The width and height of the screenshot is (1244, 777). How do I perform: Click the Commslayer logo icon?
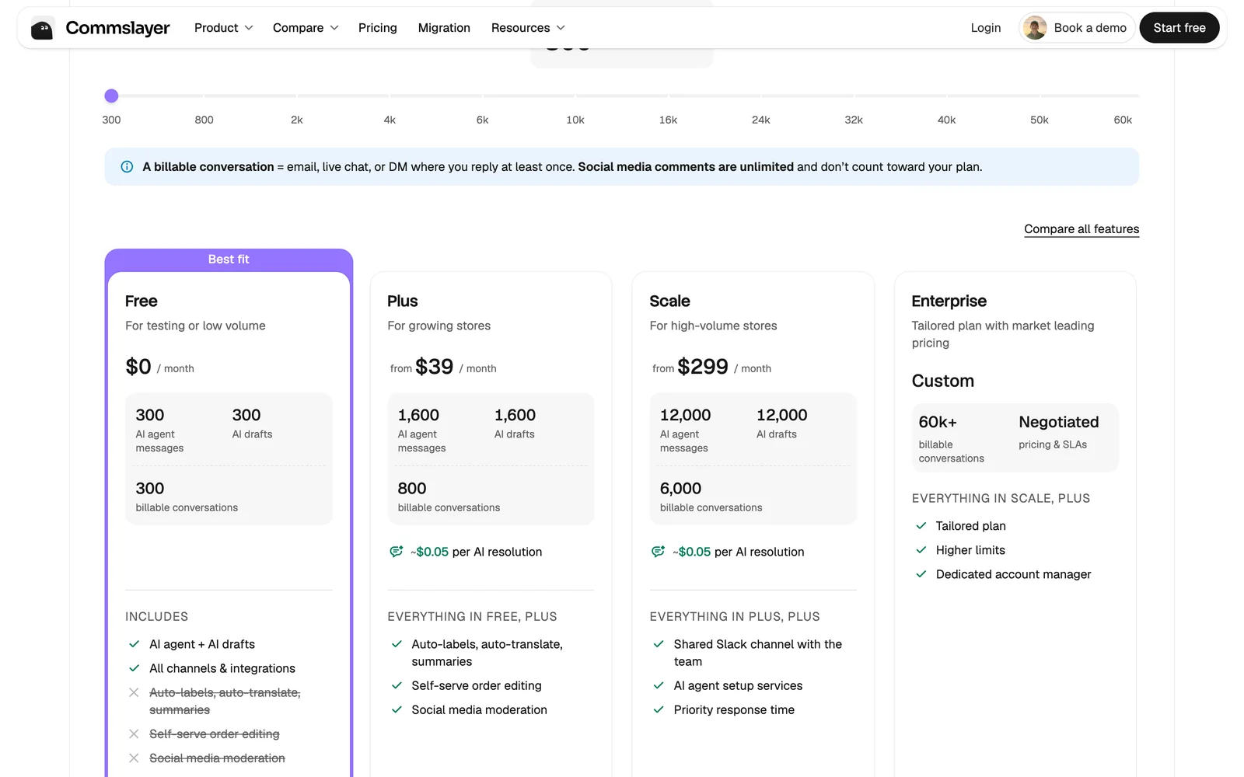(42, 28)
